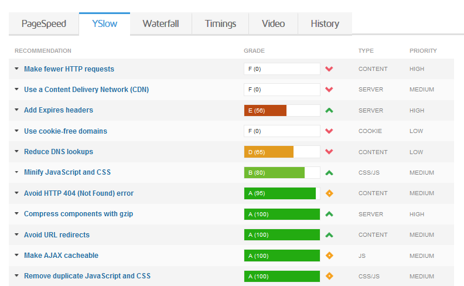464x286 pixels.
Task: Click the F (0) grade bar for HTTP requests
Action: 282,69
